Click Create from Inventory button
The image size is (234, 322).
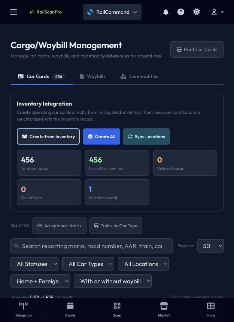[48, 136]
